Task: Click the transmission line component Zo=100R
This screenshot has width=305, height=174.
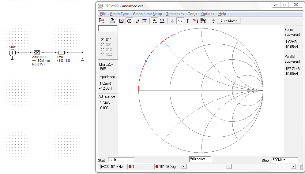Action: pyautogui.click(x=37, y=53)
